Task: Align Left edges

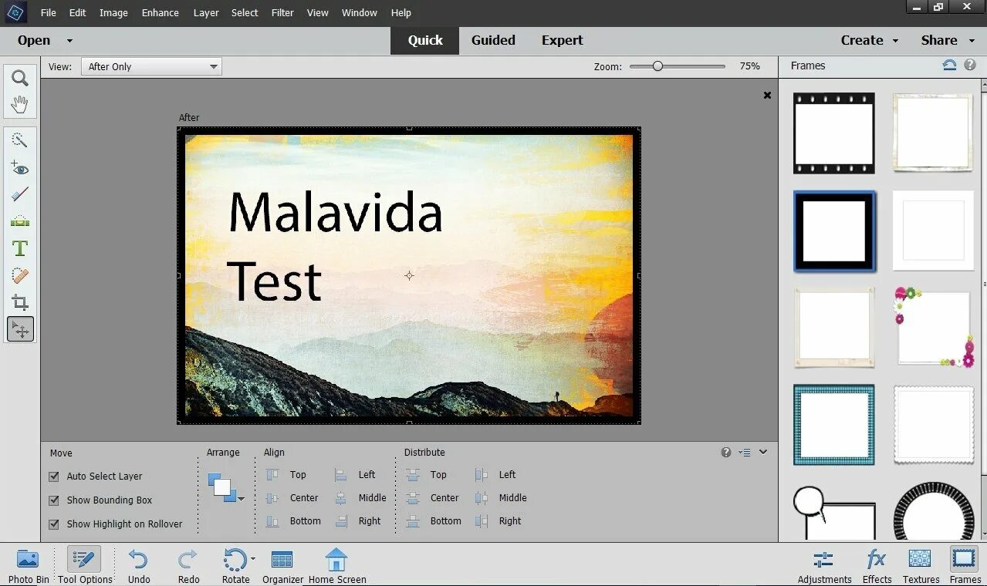Action: (355, 475)
